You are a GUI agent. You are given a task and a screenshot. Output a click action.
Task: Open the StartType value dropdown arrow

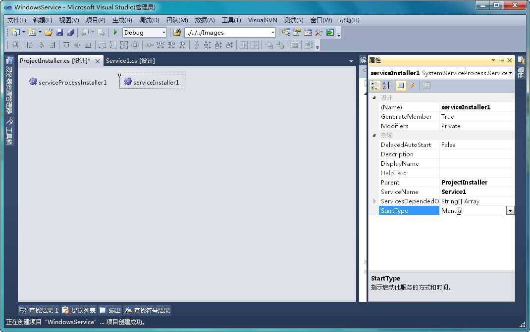click(510, 211)
